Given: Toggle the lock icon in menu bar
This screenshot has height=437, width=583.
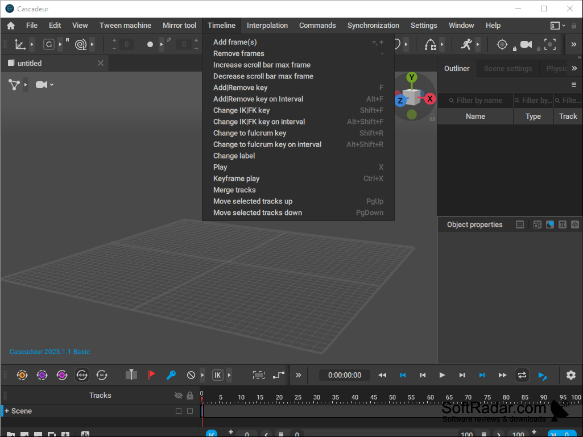Looking at the screenshot, I should coord(574,26).
